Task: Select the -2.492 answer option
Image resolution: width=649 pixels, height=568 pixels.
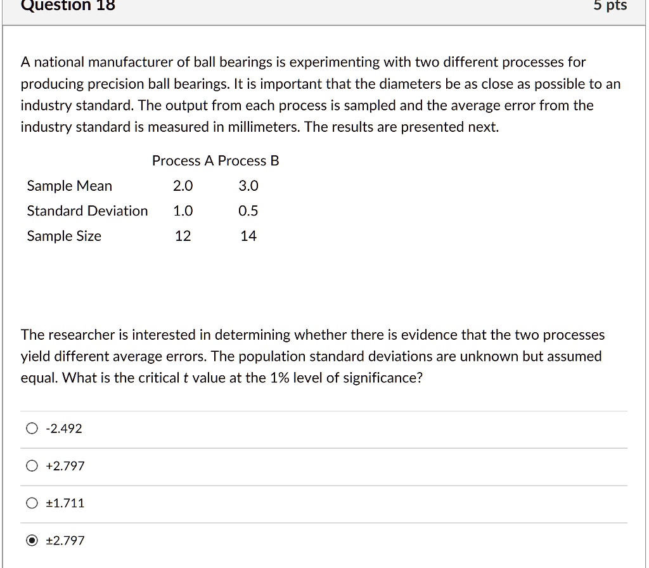Action: pyautogui.click(x=32, y=428)
